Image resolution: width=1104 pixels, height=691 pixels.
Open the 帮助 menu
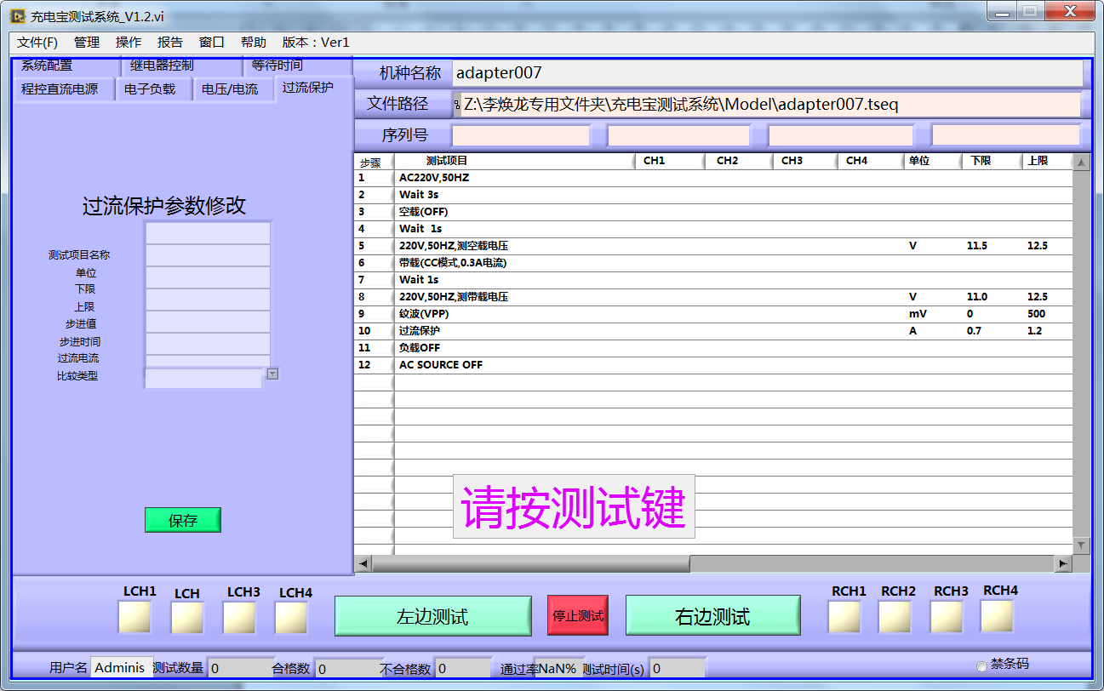click(x=254, y=43)
